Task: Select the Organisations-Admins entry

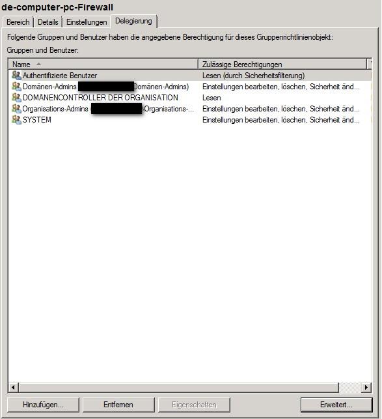Action: [190, 109]
